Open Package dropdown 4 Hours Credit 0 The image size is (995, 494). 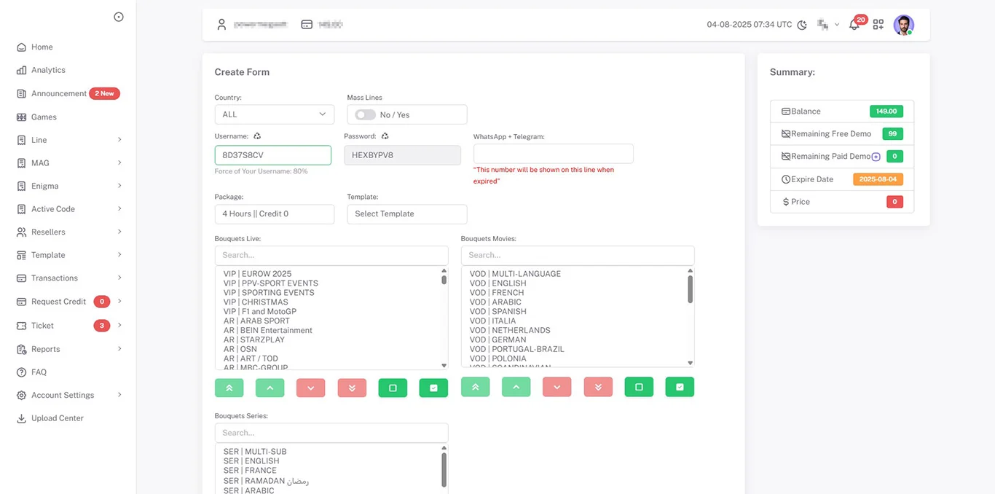pos(275,213)
